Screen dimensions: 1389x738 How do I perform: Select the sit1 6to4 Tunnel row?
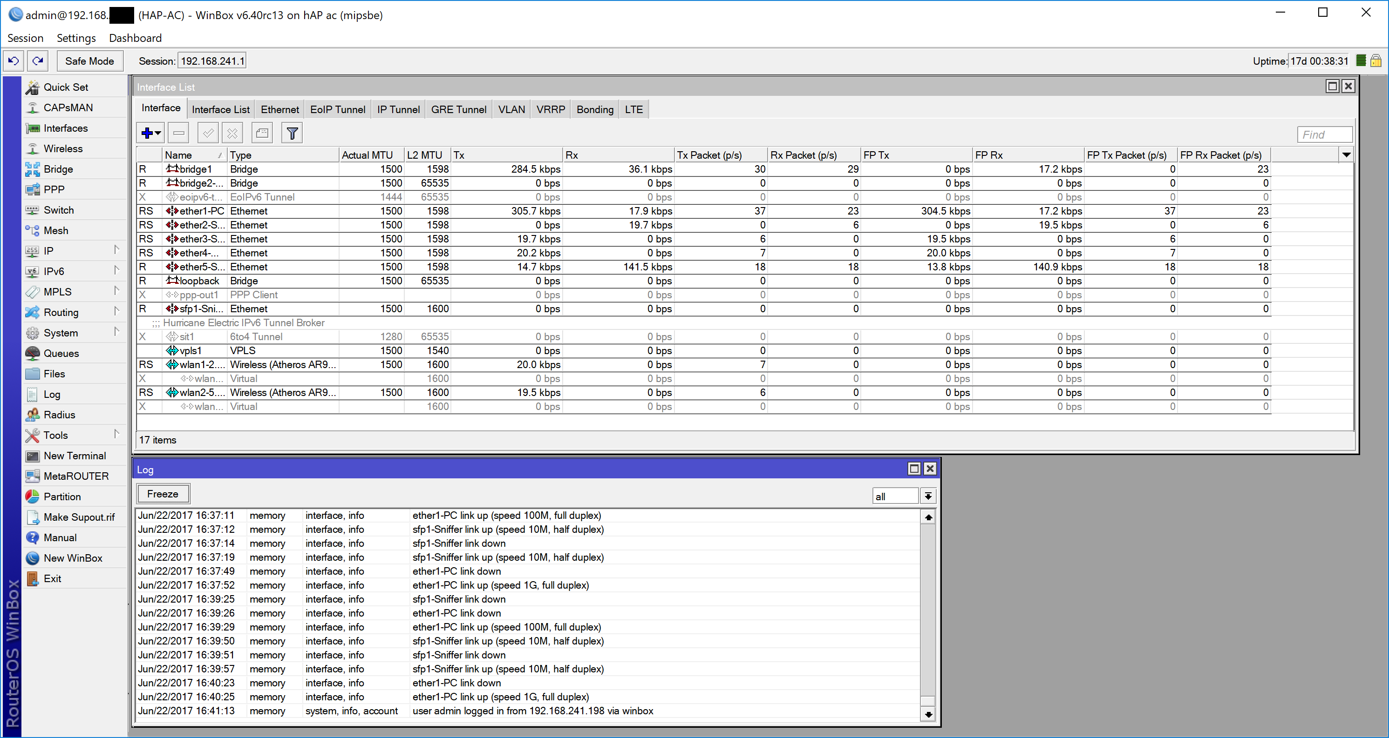click(704, 337)
